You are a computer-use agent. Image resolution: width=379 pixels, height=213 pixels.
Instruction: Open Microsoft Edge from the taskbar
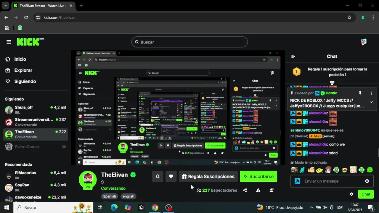click(114, 207)
